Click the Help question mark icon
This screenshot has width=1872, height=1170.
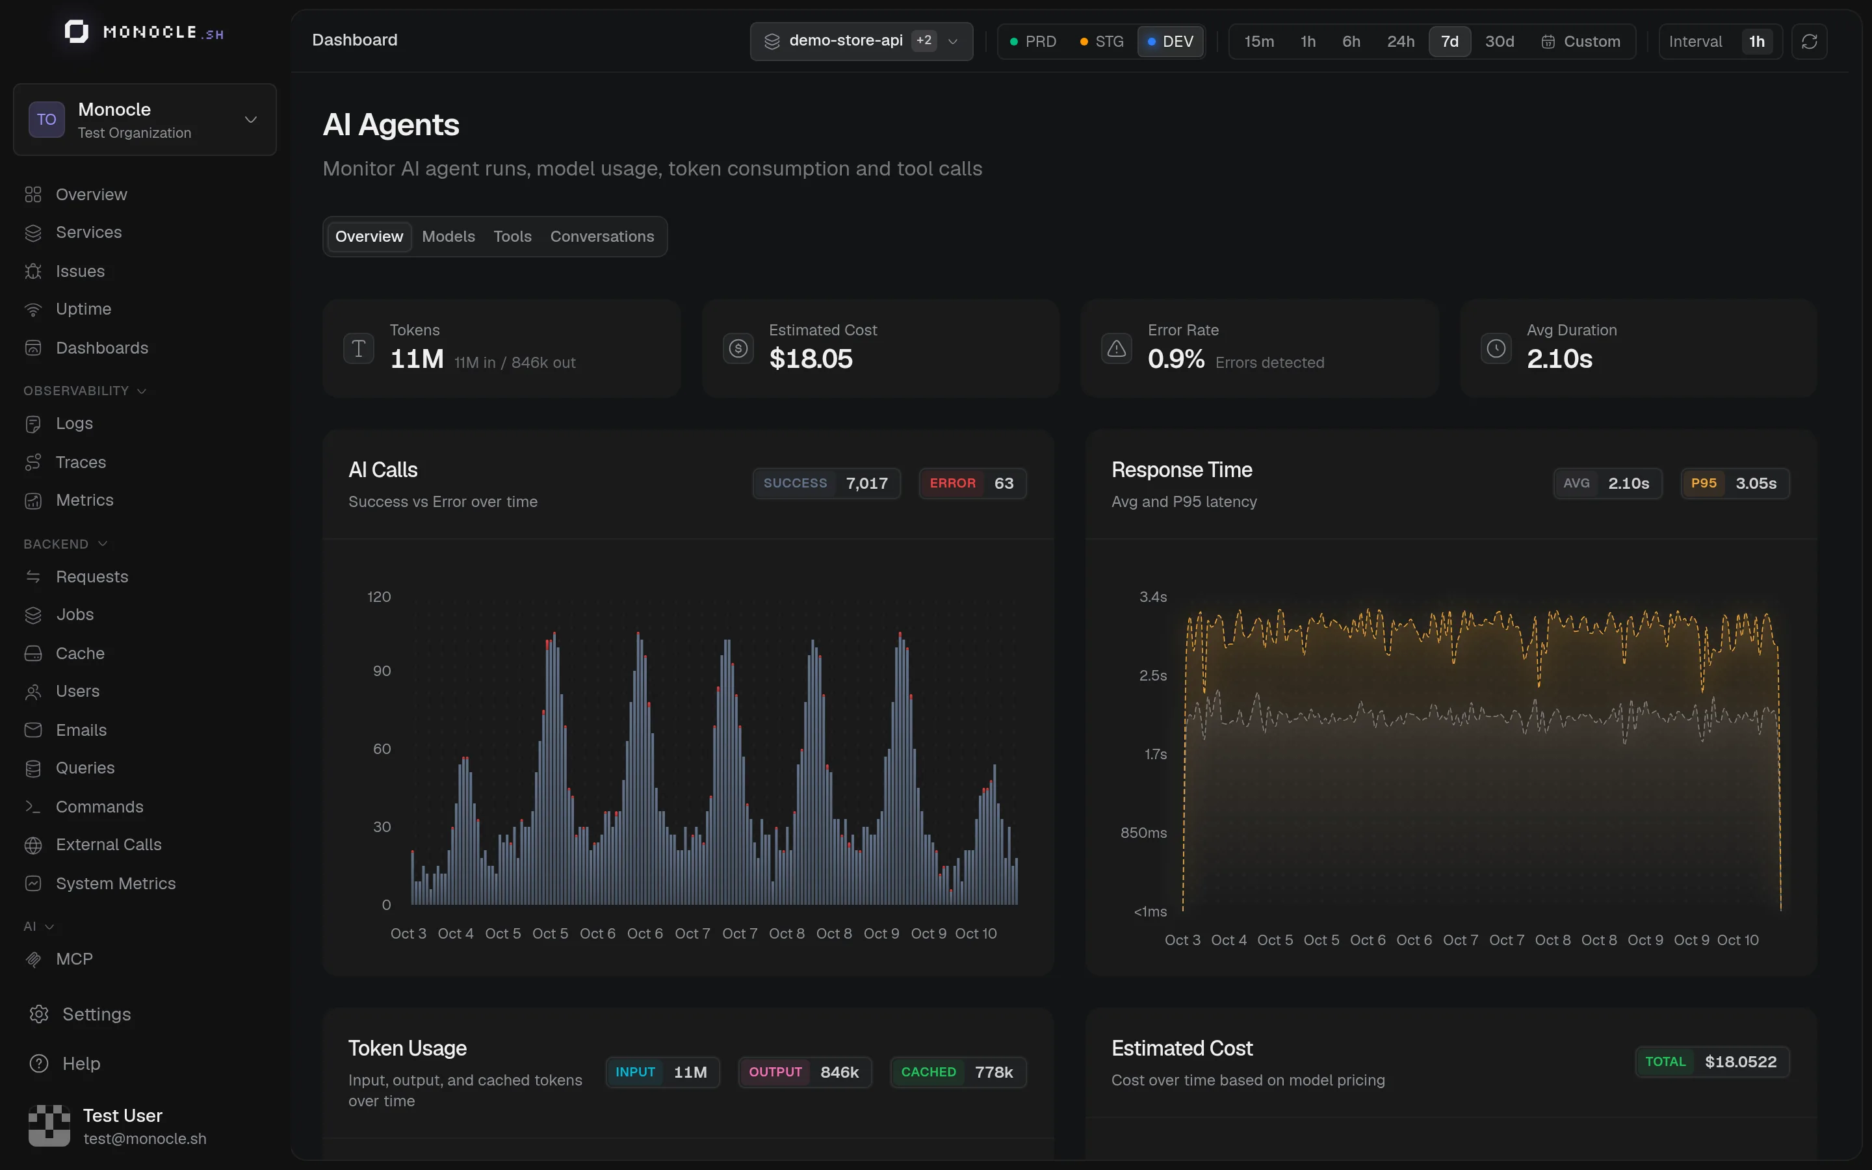click(39, 1063)
